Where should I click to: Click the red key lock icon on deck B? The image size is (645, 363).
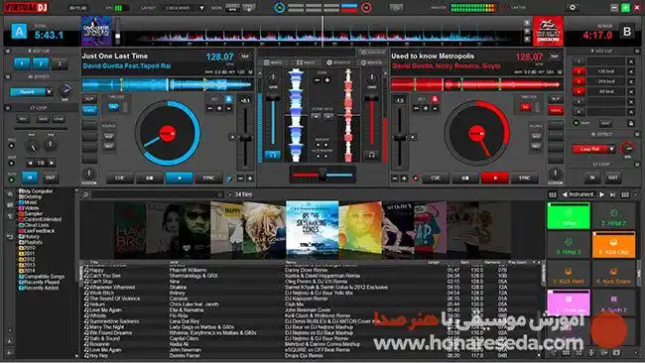435,99
